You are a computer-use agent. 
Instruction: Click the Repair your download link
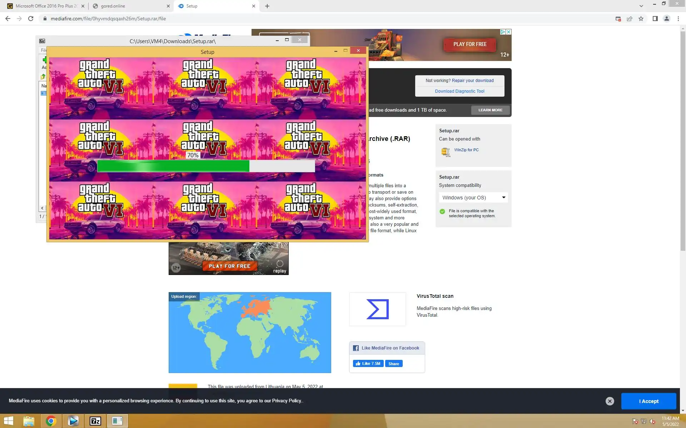pyautogui.click(x=472, y=81)
